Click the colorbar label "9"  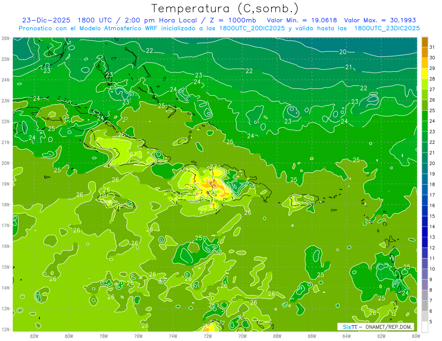431,280
